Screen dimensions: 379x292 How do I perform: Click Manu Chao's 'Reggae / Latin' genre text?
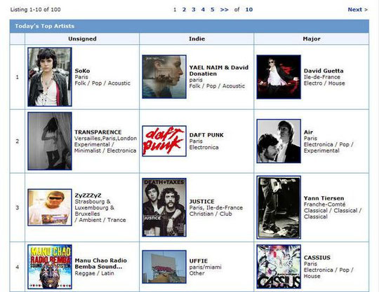[x=94, y=273]
